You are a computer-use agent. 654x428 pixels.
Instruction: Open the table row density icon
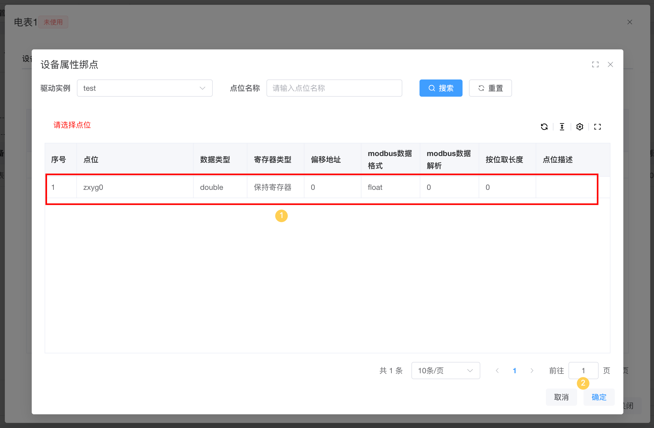point(562,127)
